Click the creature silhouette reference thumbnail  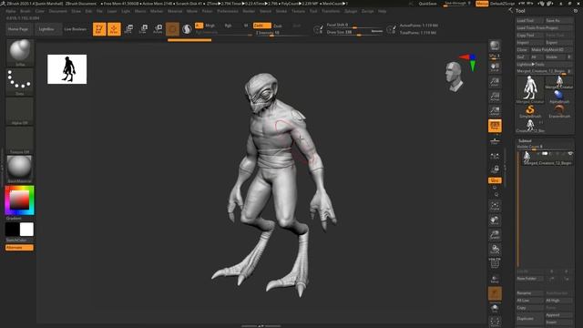click(x=66, y=69)
